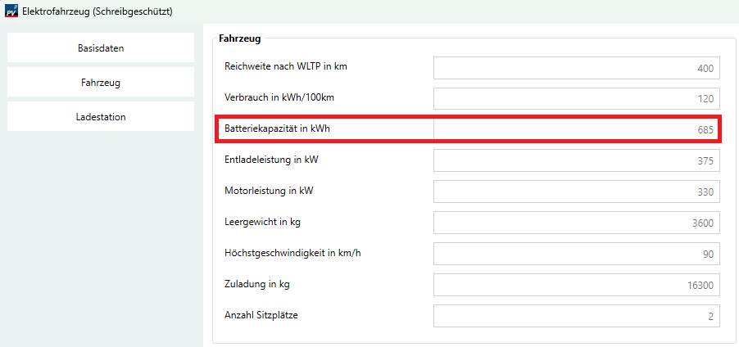
Task: Click the Elektrofahrzeug window title text
Action: click(x=98, y=13)
